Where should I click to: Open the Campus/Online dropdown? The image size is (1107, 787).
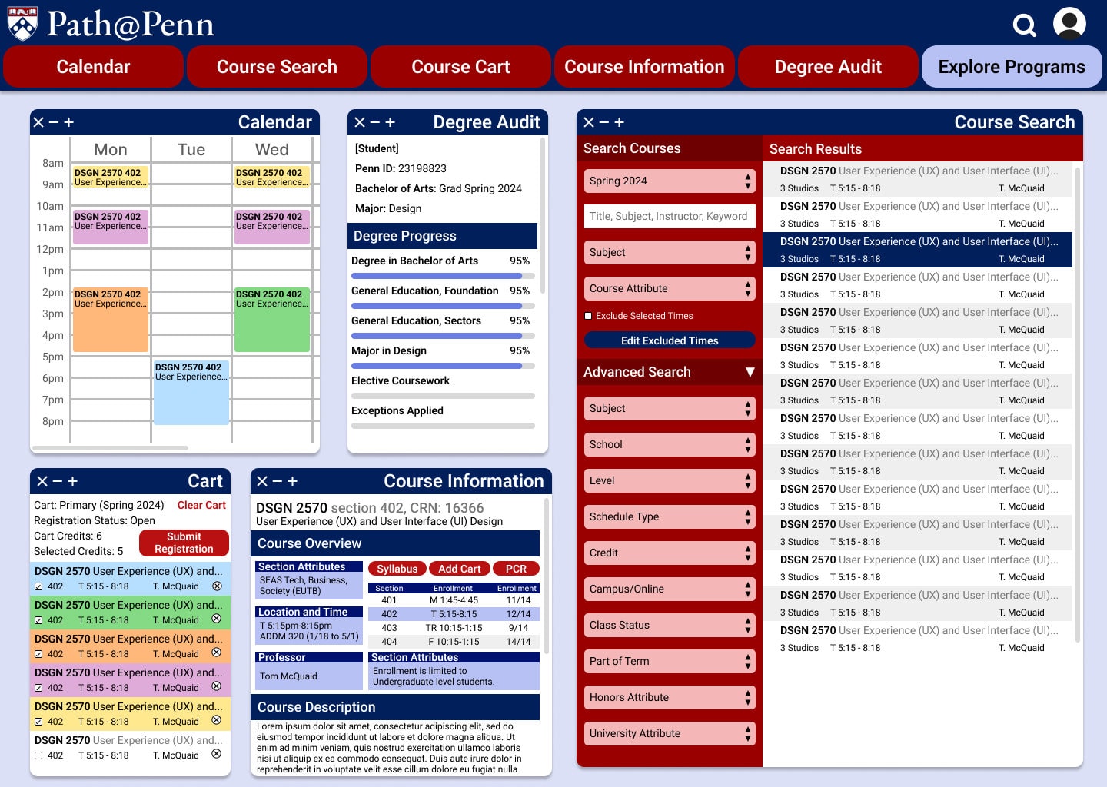click(670, 589)
